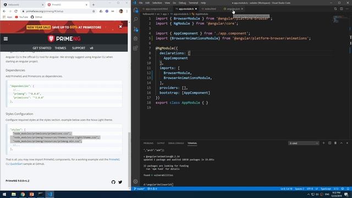Screen dimensions: 352x198
Task: Open the v8 version dropdown on PrimeNG
Action: click(91, 48)
